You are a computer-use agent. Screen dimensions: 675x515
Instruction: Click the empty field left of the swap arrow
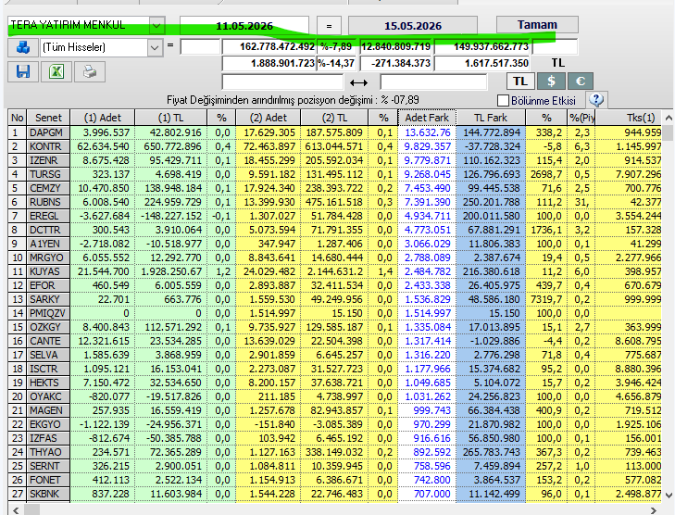click(282, 82)
